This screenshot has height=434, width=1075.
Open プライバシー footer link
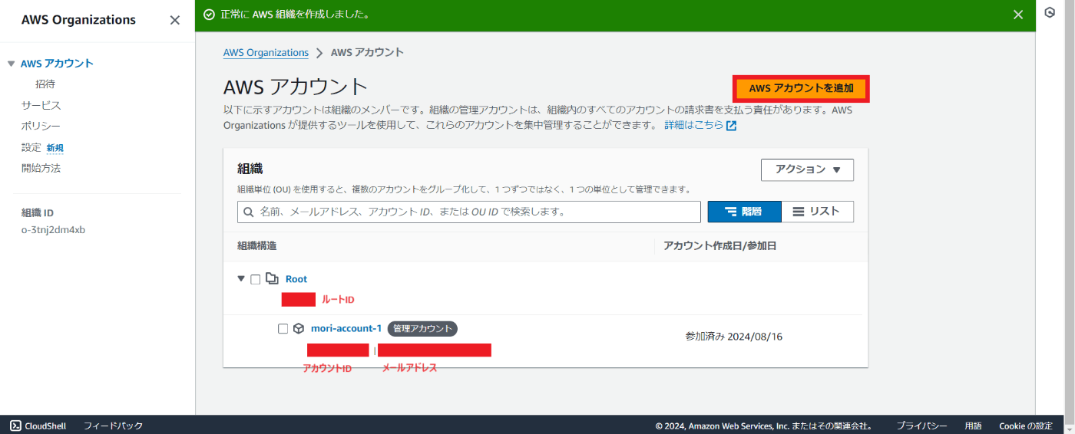coord(921,426)
